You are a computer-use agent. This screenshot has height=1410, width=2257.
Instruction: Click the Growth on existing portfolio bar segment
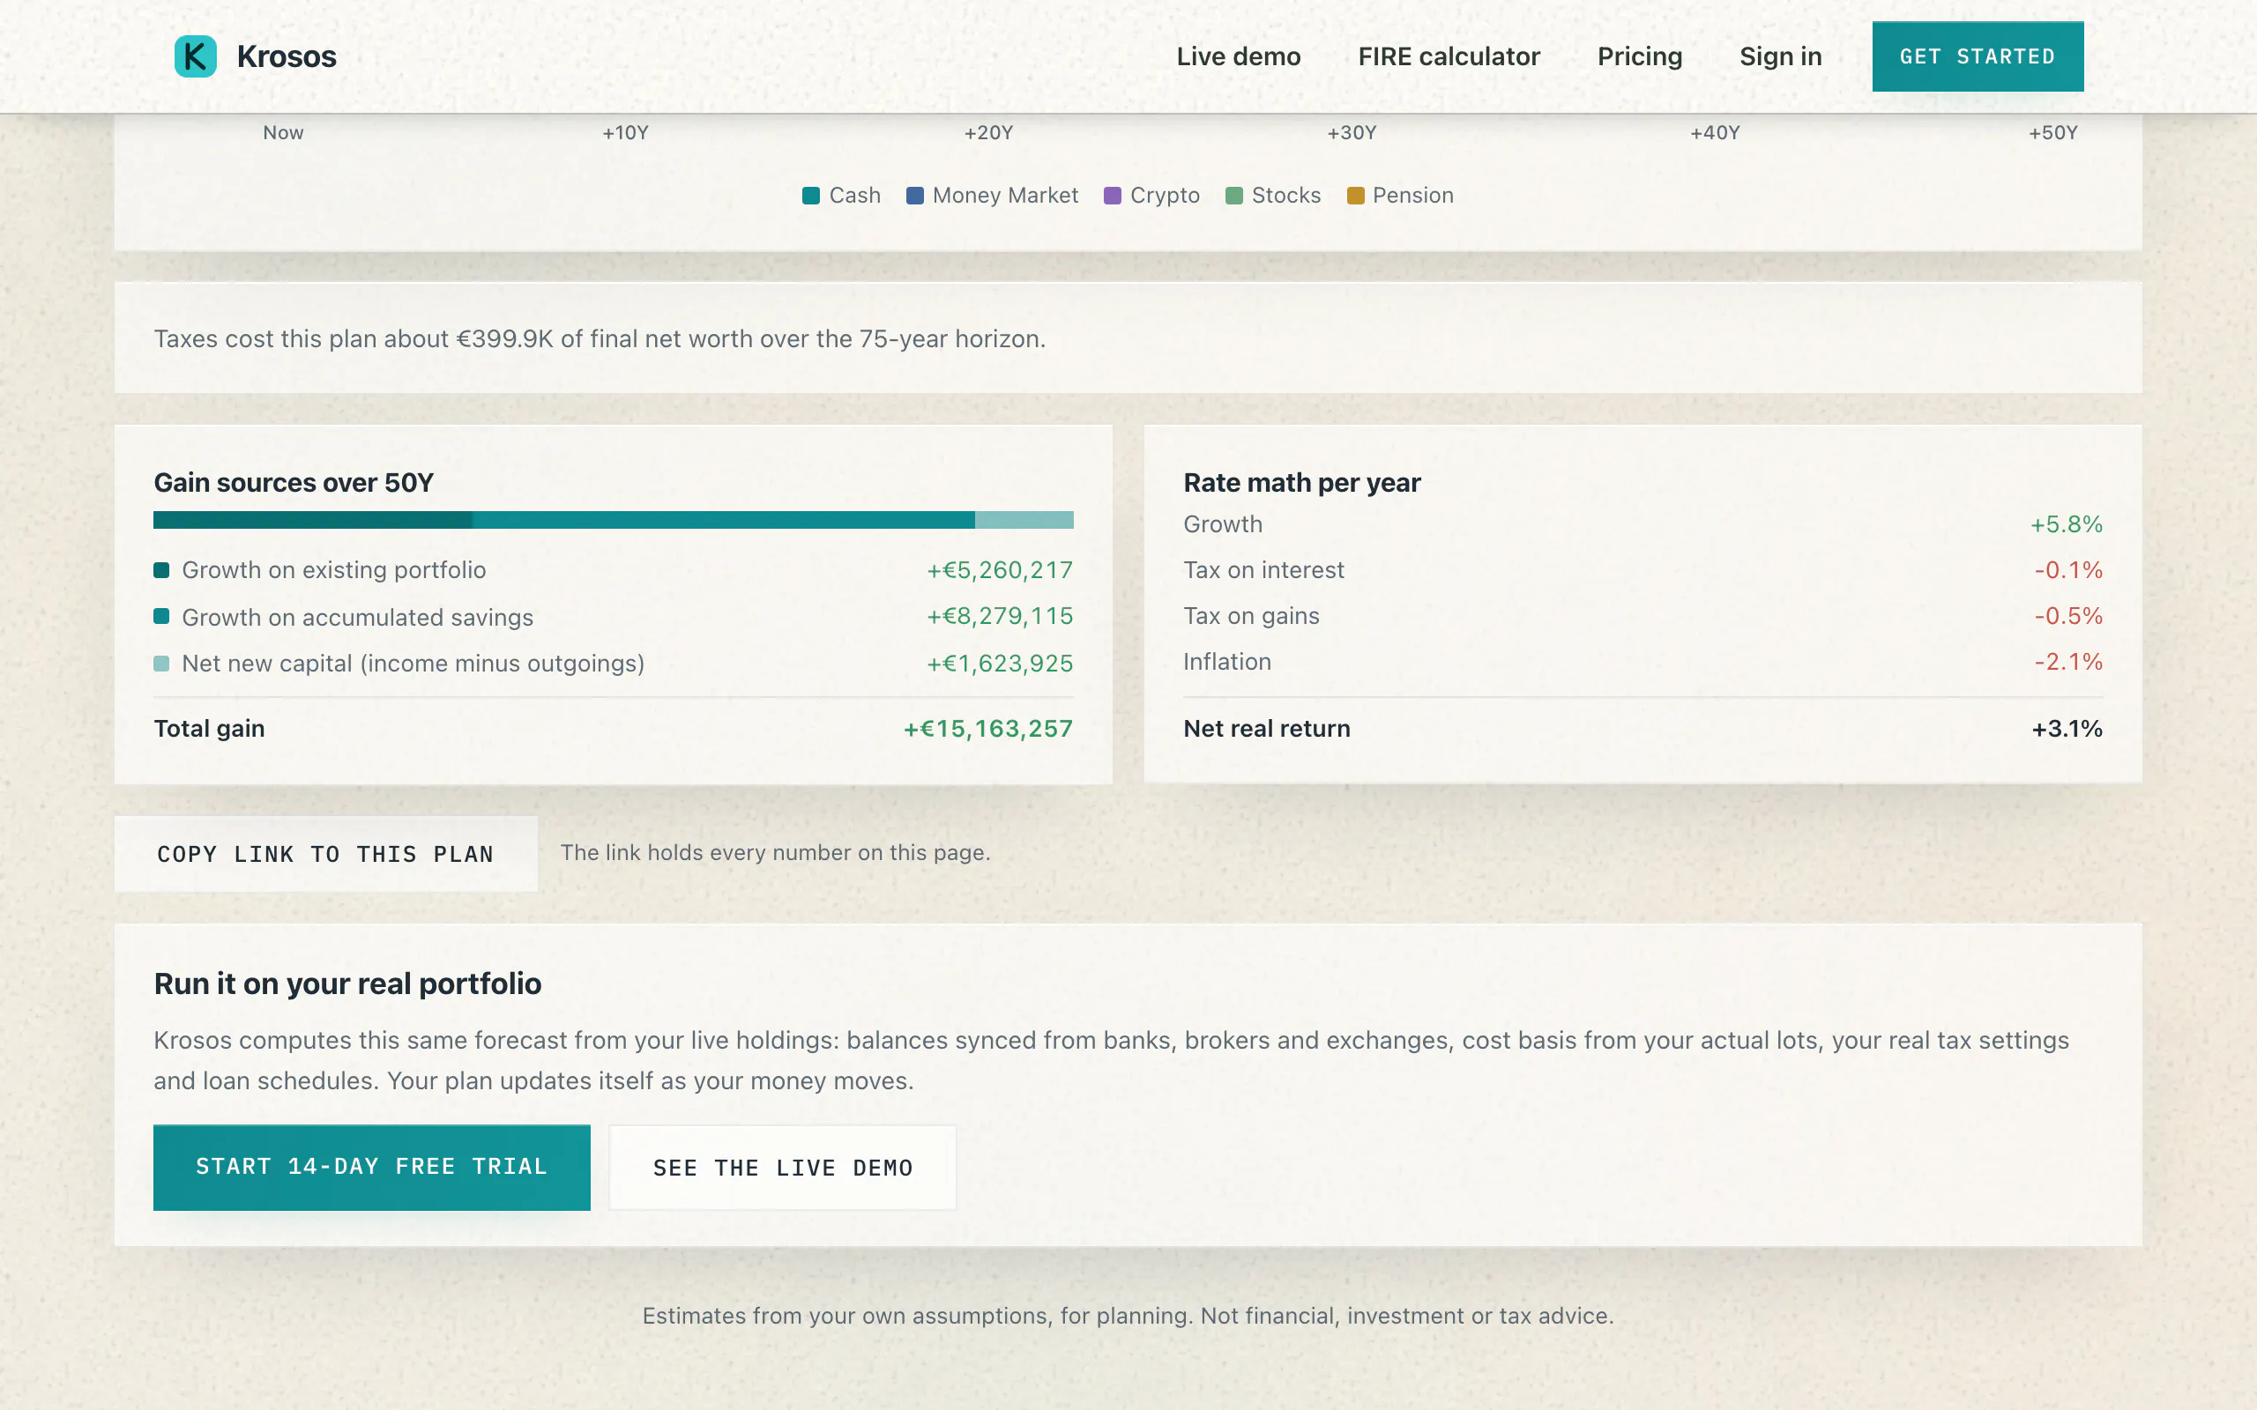(x=312, y=519)
